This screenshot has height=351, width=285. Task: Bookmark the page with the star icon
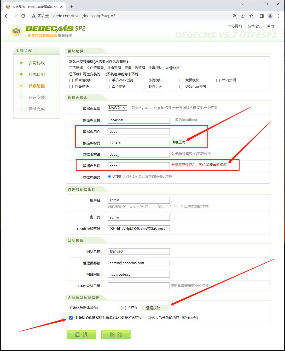point(251,16)
